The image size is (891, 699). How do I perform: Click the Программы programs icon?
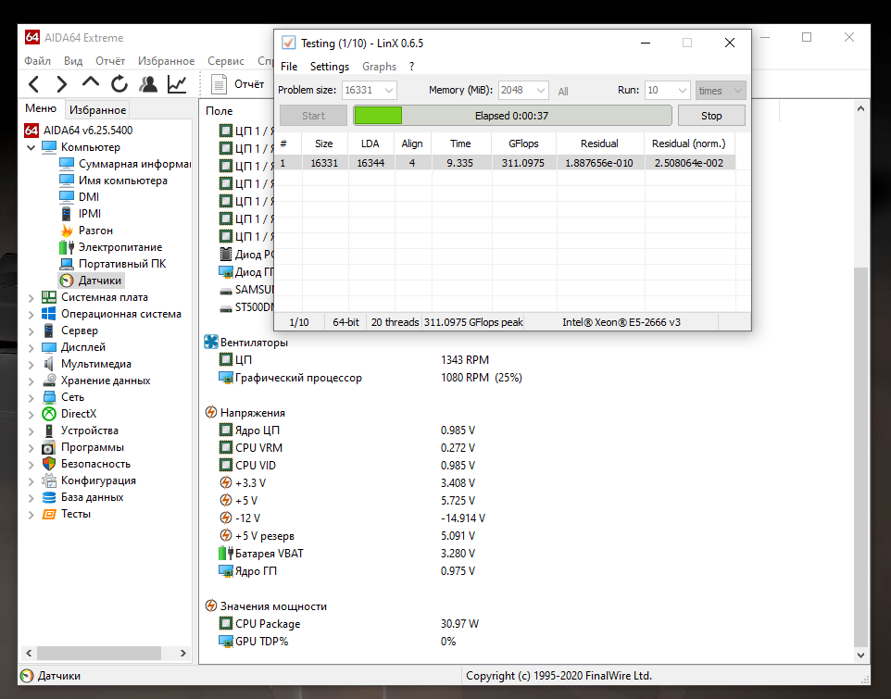coord(49,447)
